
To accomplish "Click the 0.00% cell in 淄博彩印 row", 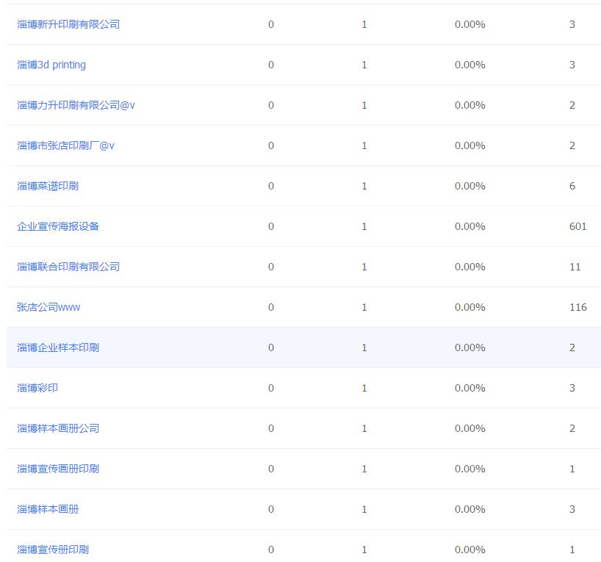I will 469,388.
